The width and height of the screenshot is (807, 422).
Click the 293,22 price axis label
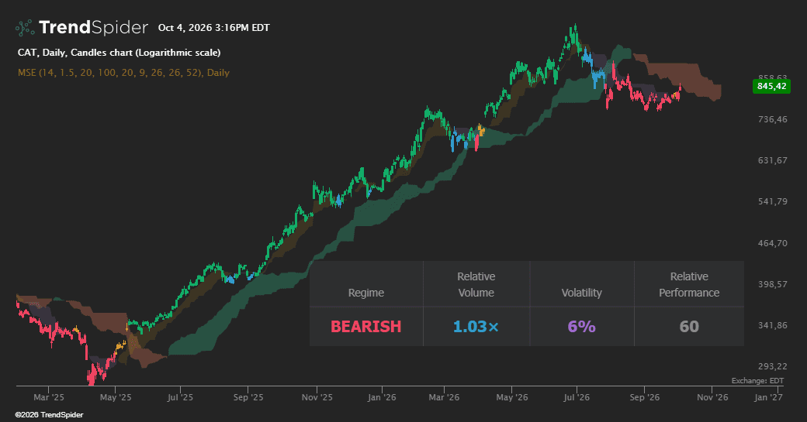(773, 366)
